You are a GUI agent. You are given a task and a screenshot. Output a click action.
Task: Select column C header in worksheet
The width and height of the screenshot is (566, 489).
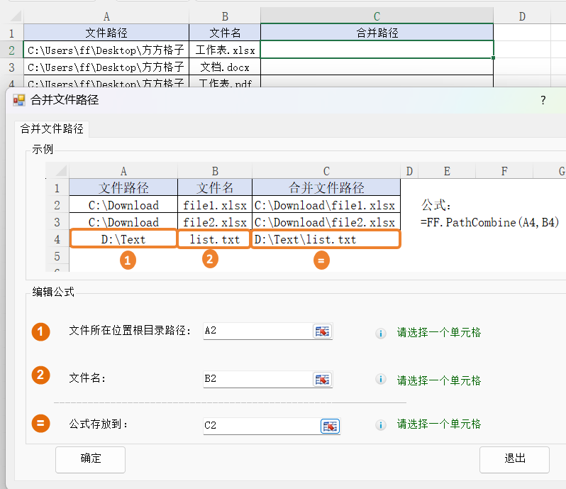coord(377,16)
